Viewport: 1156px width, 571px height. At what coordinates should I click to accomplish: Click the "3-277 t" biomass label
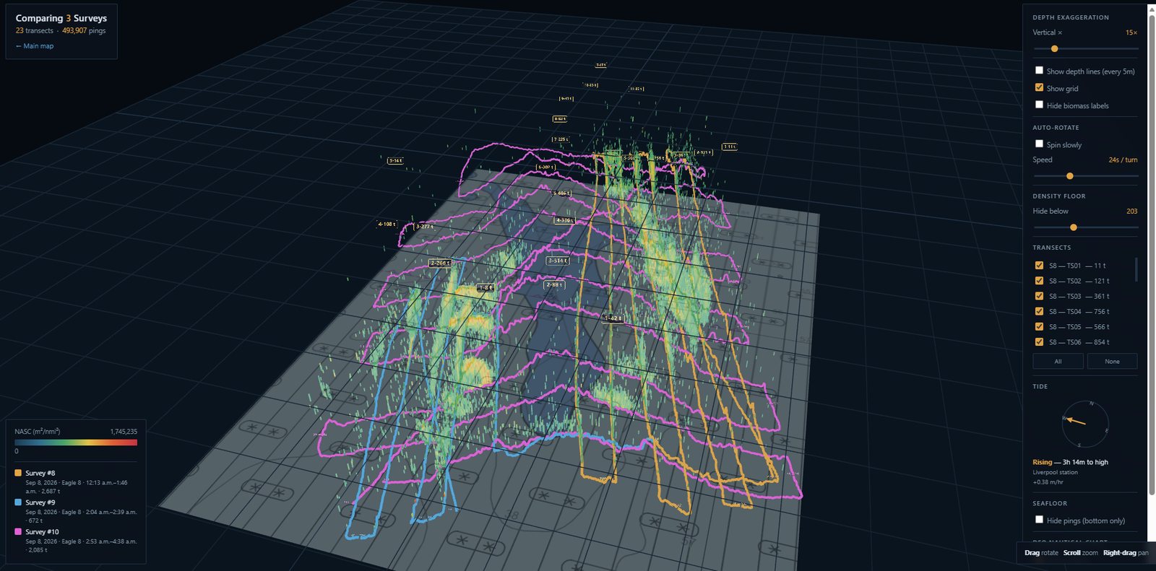pos(425,227)
